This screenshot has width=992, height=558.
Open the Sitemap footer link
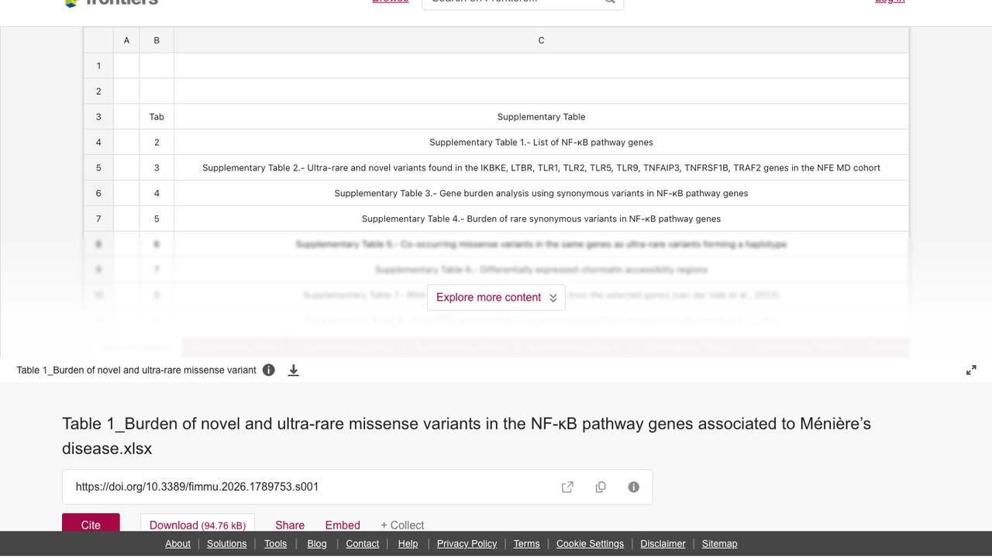point(719,543)
